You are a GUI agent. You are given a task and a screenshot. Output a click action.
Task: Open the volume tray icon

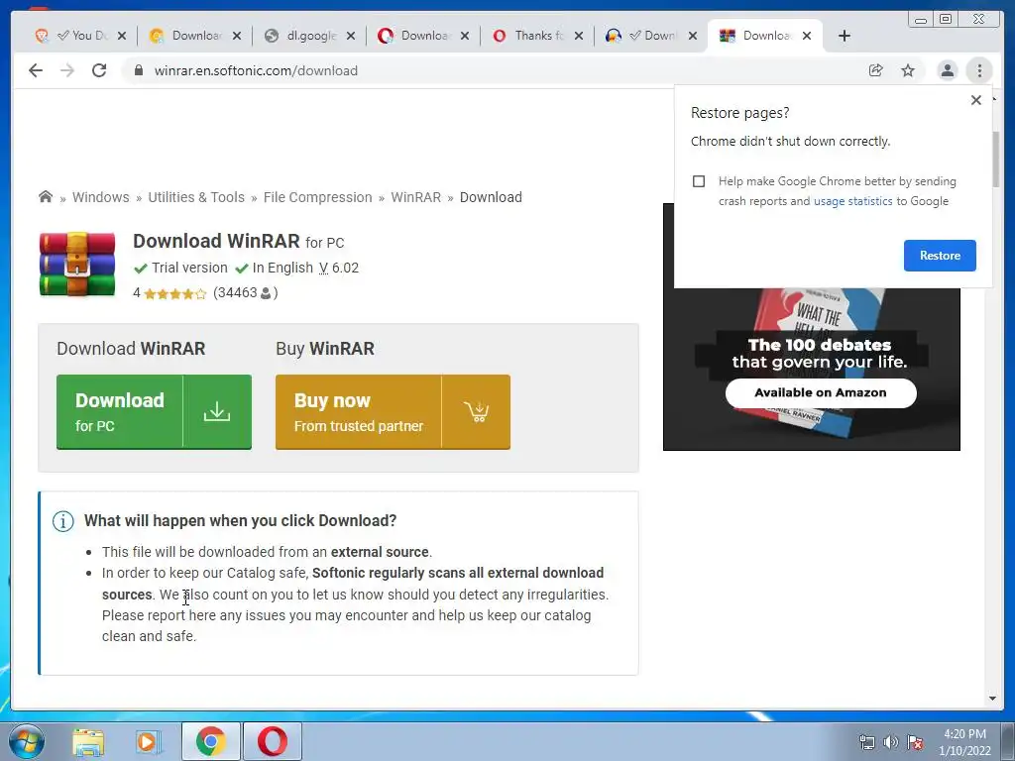[x=891, y=742]
